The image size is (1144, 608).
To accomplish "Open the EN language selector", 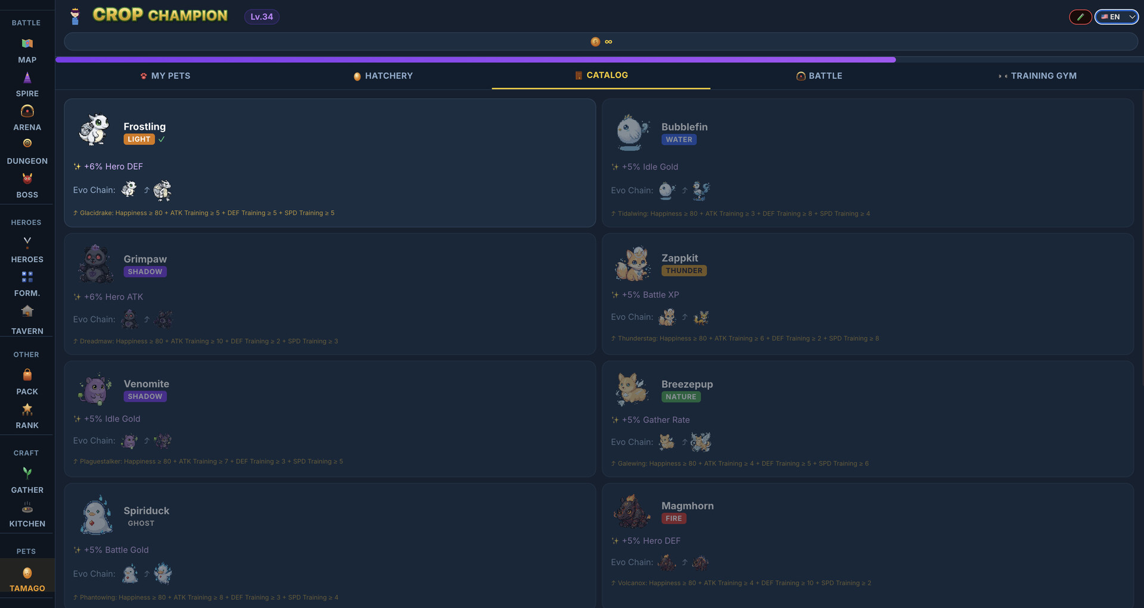I will 1115,17.
